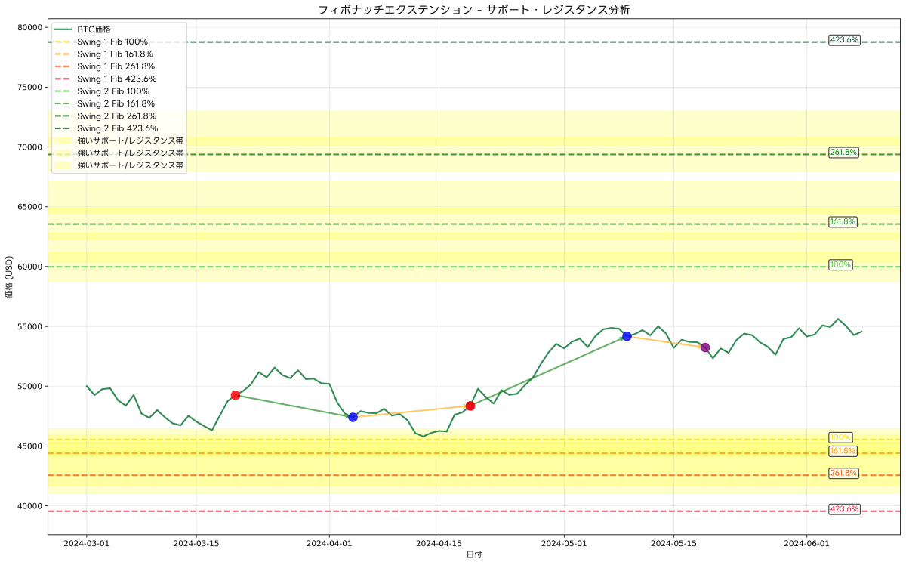Select the blue swing point in early April
Image resolution: width=906 pixels, height=565 pixels.
pyautogui.click(x=353, y=416)
